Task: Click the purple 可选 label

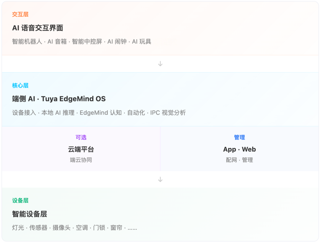Action: (81, 137)
